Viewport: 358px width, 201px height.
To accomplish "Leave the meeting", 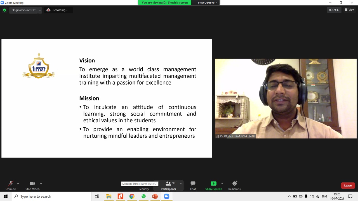I will 348,185.
